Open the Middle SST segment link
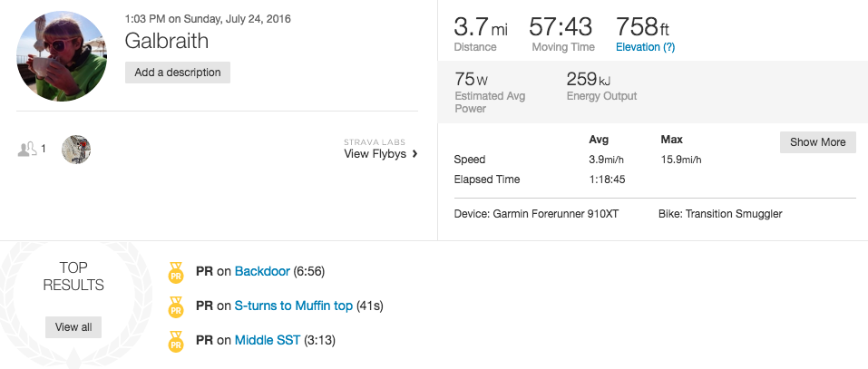 [x=268, y=340]
